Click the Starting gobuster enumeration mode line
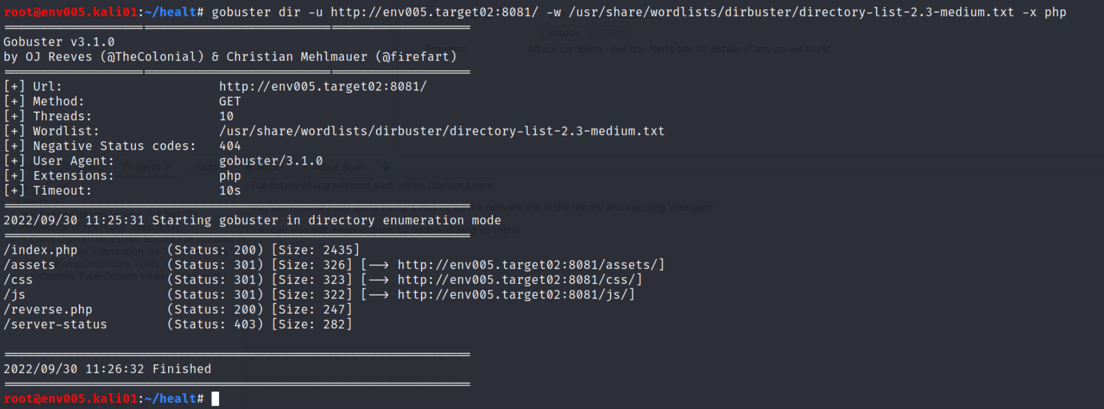This screenshot has height=409, width=1104. (252, 220)
